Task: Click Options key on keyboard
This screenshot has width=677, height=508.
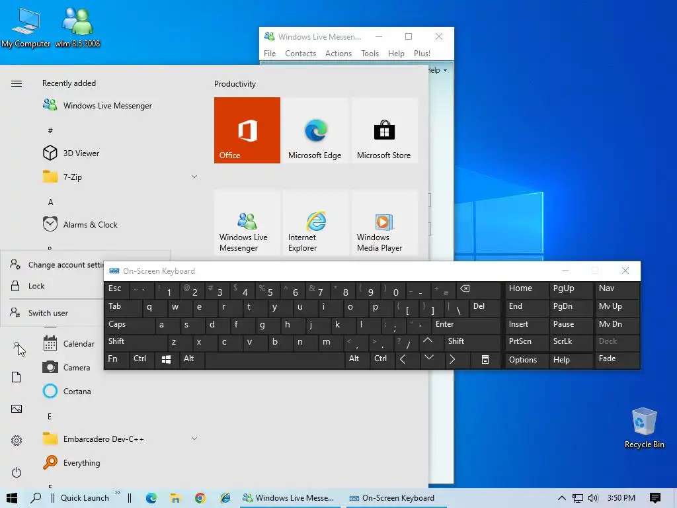Action: (x=526, y=360)
